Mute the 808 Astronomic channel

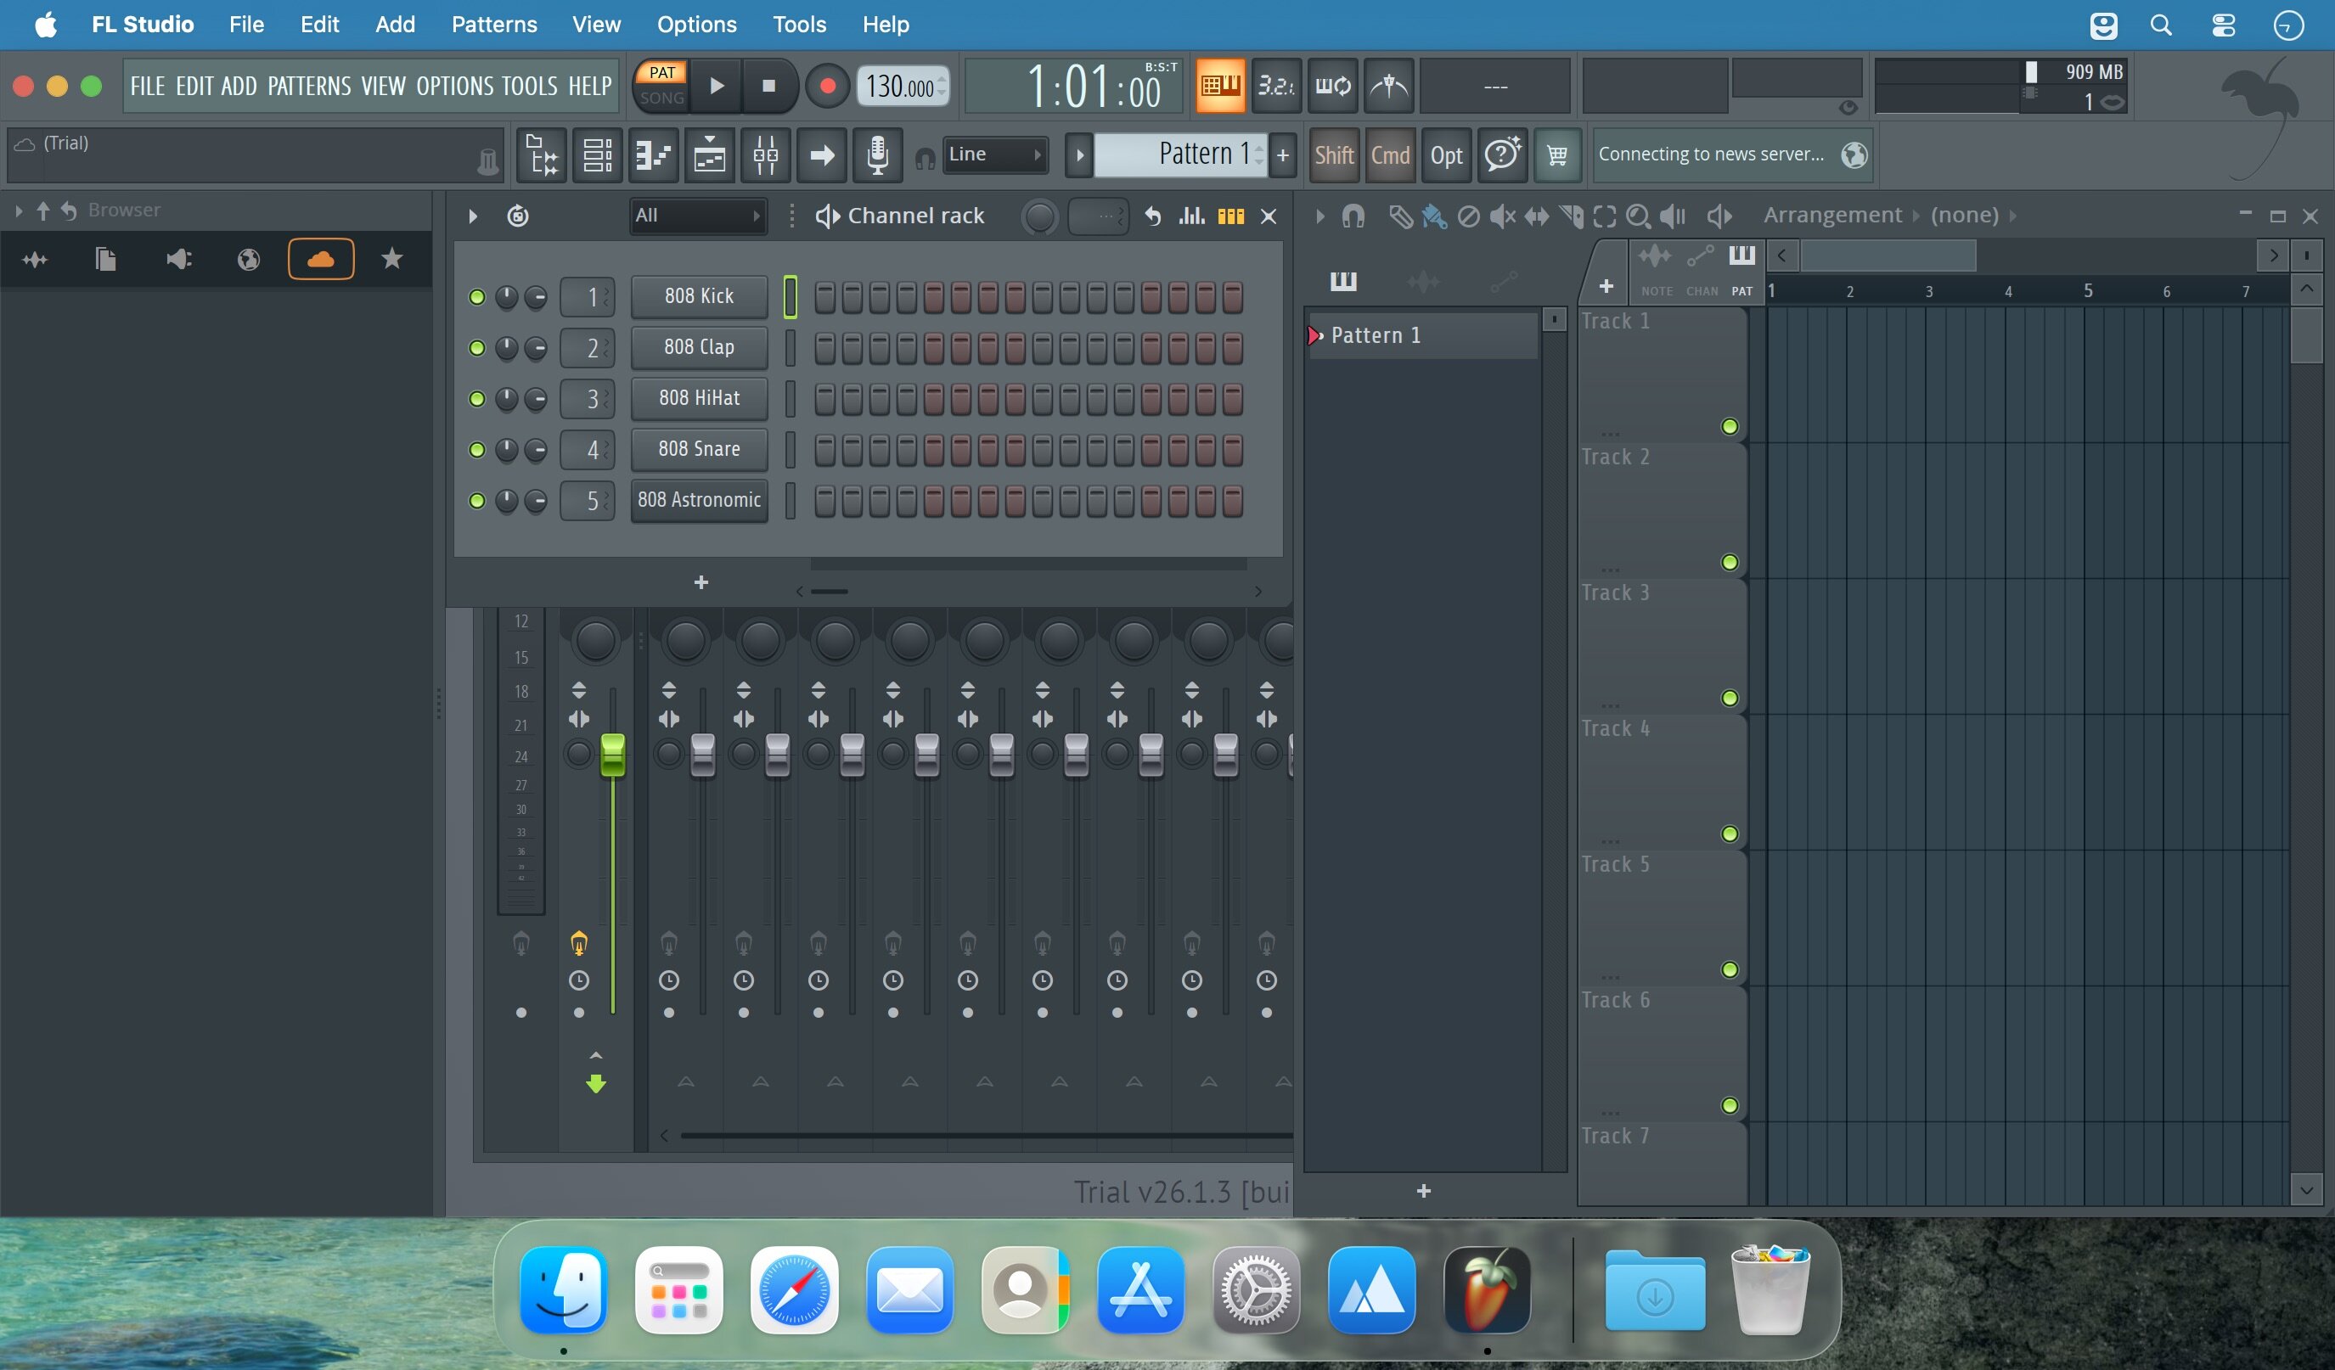tap(477, 501)
